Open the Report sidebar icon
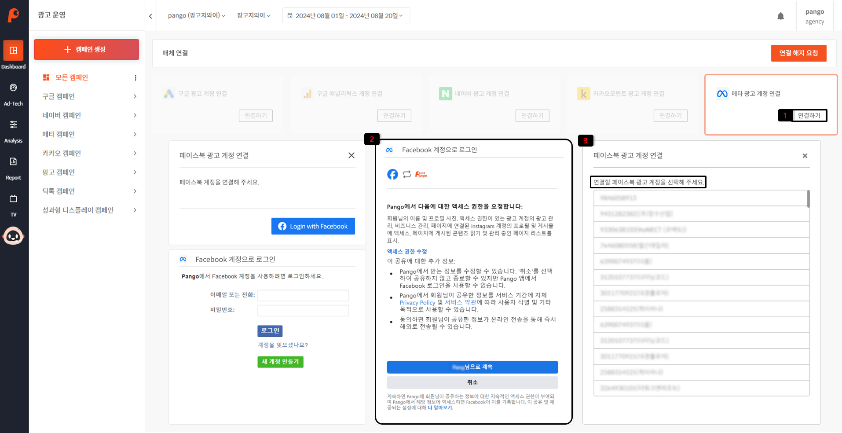 point(13,161)
